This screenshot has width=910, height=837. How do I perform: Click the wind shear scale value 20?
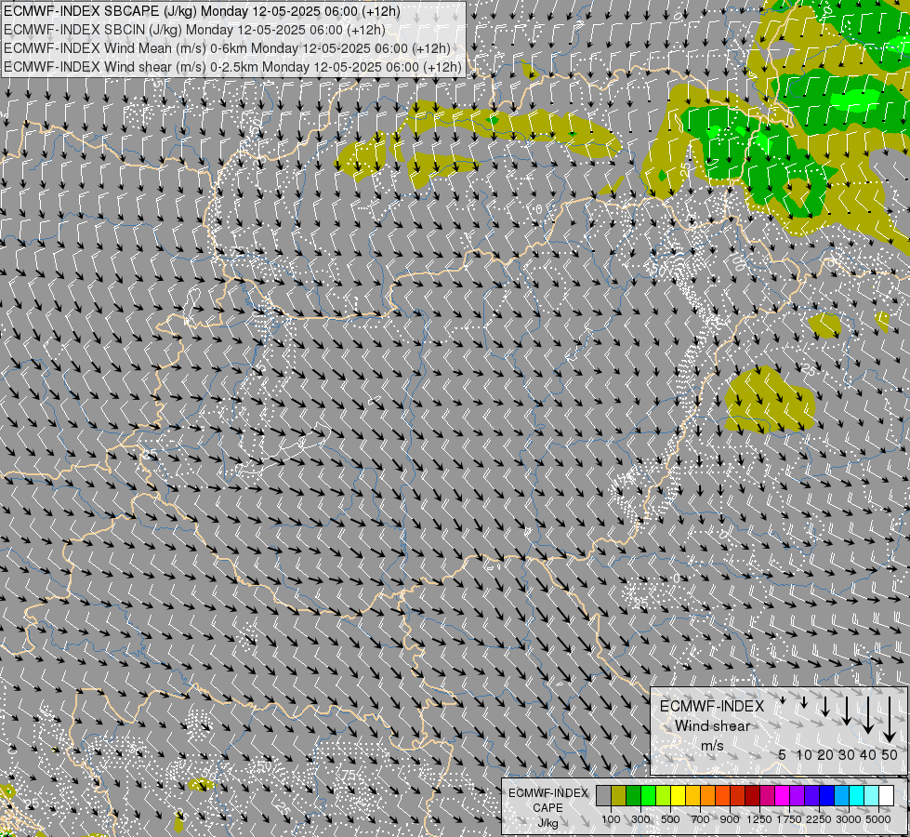pyautogui.click(x=825, y=754)
